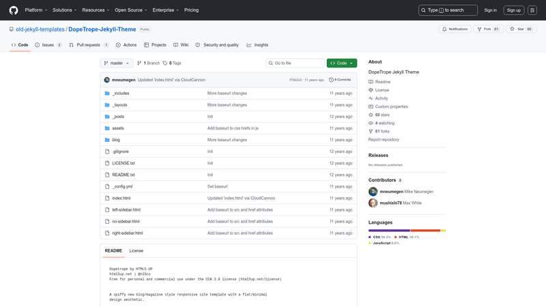Open the _config.yml file

coord(122,186)
